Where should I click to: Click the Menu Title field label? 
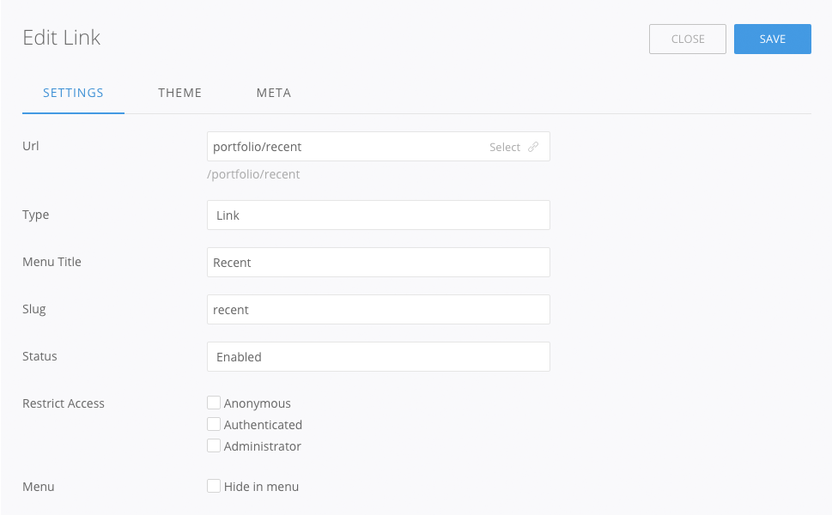(x=52, y=262)
